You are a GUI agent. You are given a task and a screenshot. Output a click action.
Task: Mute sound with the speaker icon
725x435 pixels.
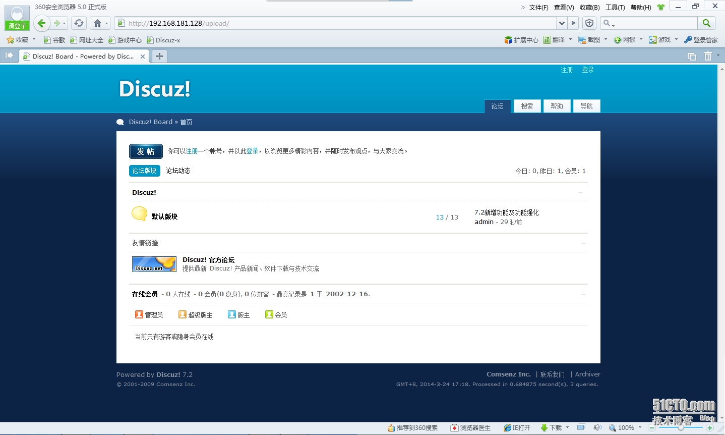tap(598, 427)
